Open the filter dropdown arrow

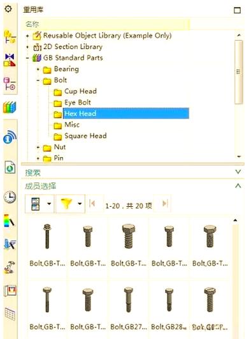click(80, 204)
